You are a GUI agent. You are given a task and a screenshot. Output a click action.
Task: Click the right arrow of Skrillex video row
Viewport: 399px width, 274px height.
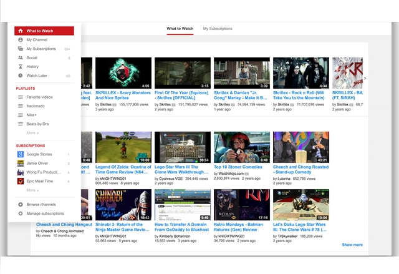click(365, 78)
